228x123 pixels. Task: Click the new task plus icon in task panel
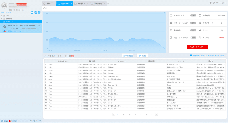click(36, 12)
